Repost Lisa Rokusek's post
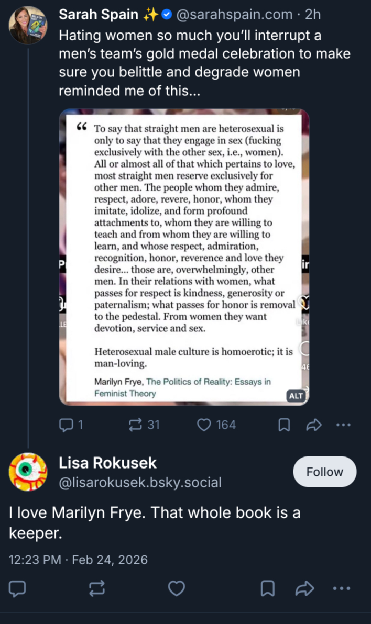This screenshot has height=624, width=371. pyautogui.click(x=96, y=589)
